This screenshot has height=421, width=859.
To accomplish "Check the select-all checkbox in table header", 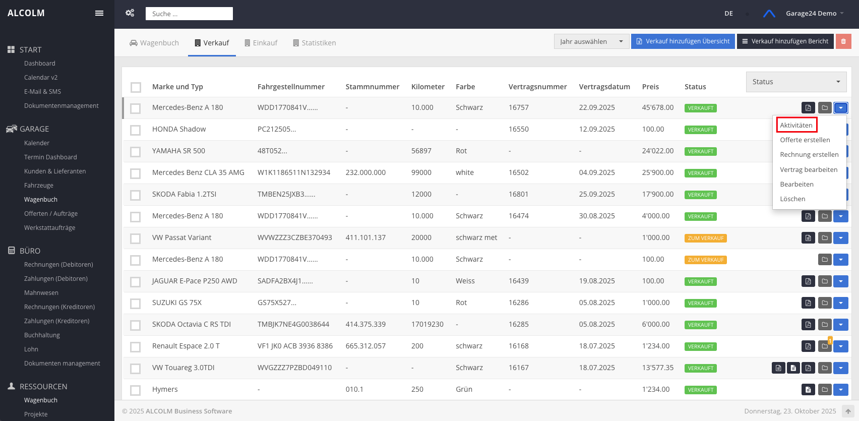I will pos(136,87).
